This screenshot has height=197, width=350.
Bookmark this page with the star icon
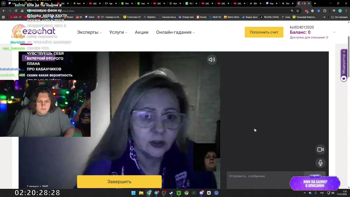click(298, 11)
